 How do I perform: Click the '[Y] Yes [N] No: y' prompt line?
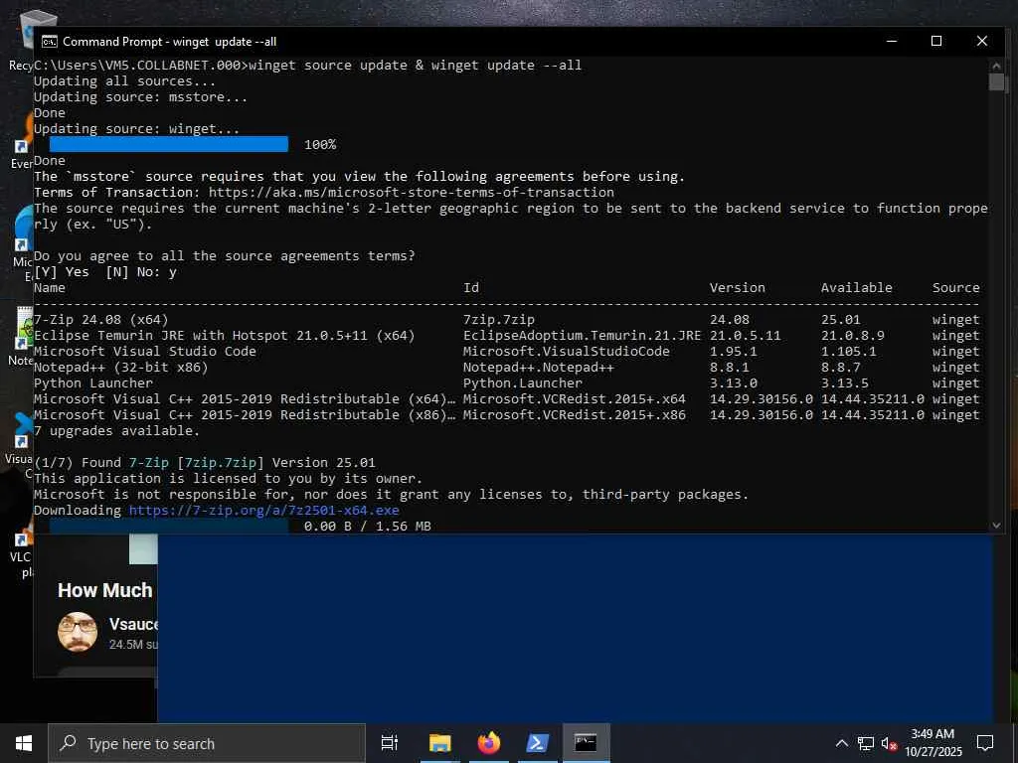tap(105, 272)
